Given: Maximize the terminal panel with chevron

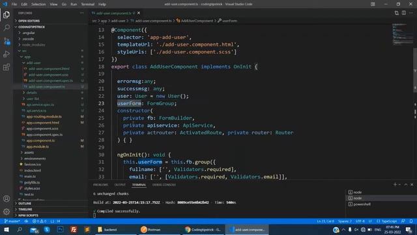Looking at the screenshot, I should pos(406,184).
